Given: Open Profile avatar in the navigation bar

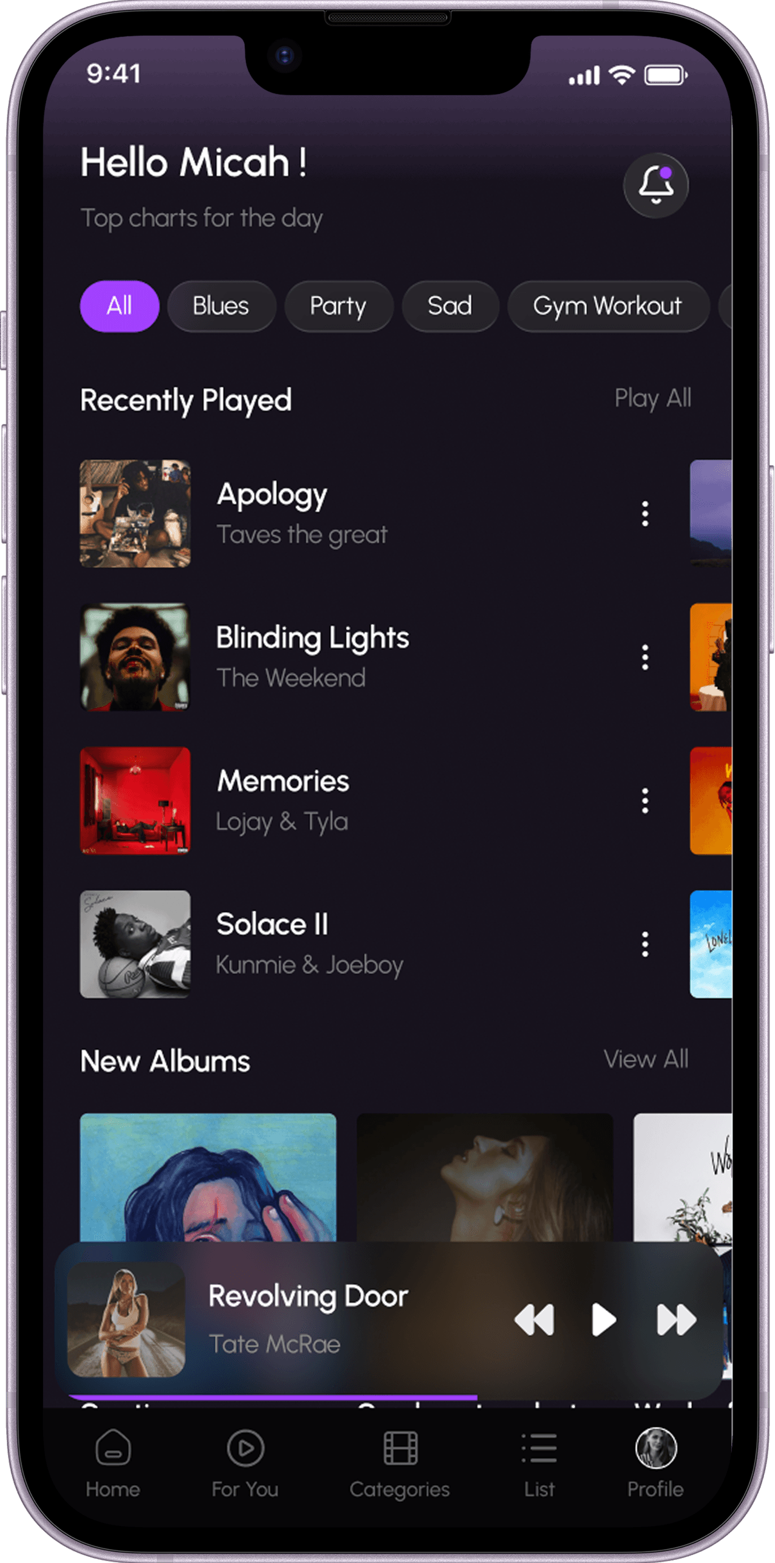Looking at the screenshot, I should [655, 1449].
